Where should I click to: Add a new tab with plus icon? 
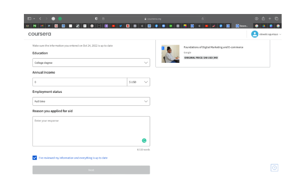(x=270, y=19)
